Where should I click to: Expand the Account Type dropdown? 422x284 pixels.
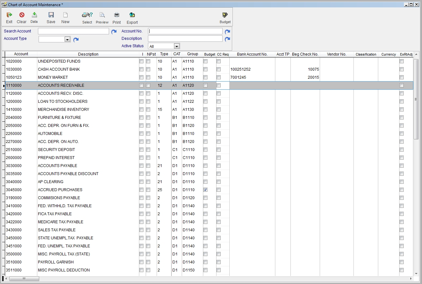click(67, 39)
